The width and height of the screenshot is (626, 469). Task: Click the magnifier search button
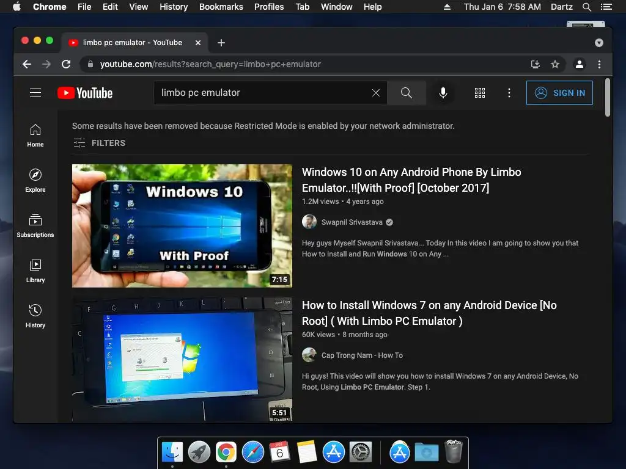tap(406, 93)
